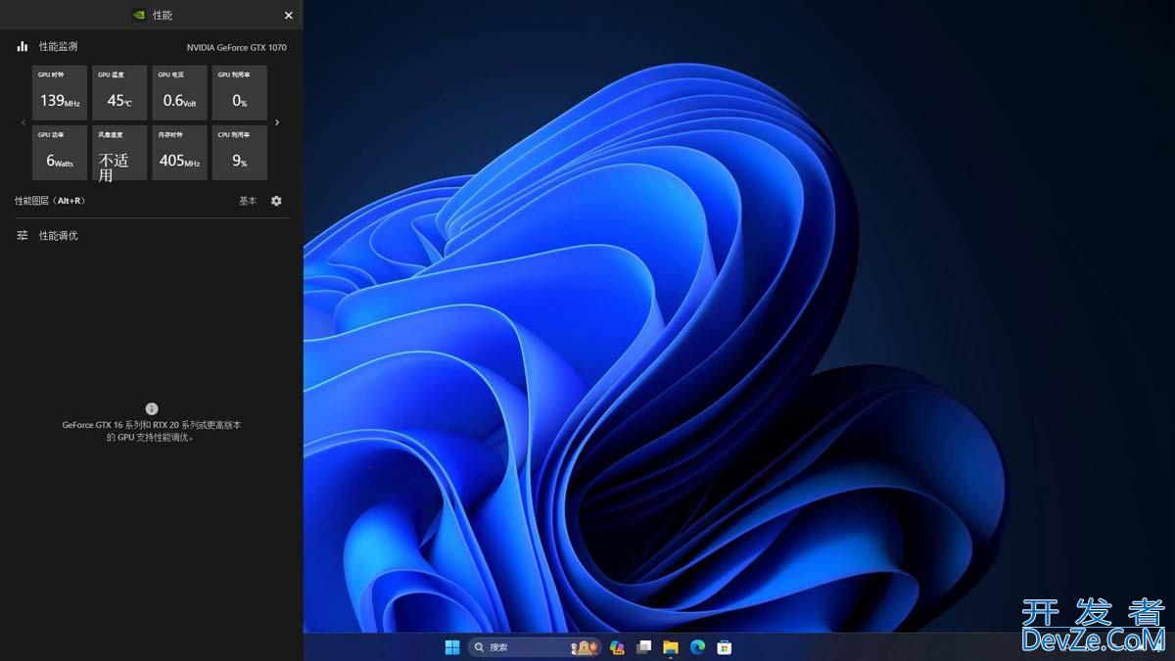The height and width of the screenshot is (661, 1175).
Task: Select the 内存时钟 405MHz tile
Action: point(180,153)
